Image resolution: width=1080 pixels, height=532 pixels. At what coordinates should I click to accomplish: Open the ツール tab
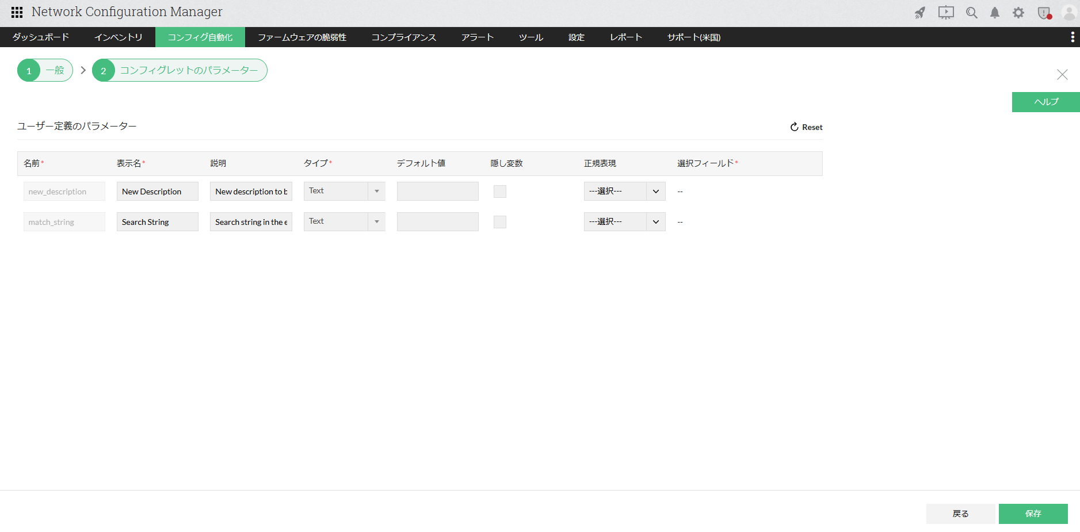531,37
